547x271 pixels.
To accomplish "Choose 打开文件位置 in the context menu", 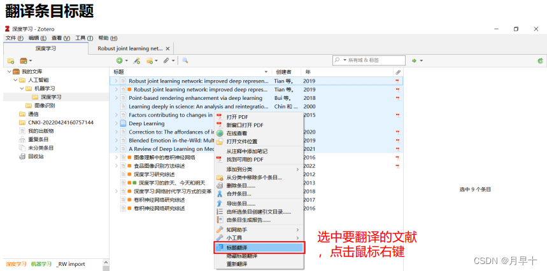I will [259, 142].
